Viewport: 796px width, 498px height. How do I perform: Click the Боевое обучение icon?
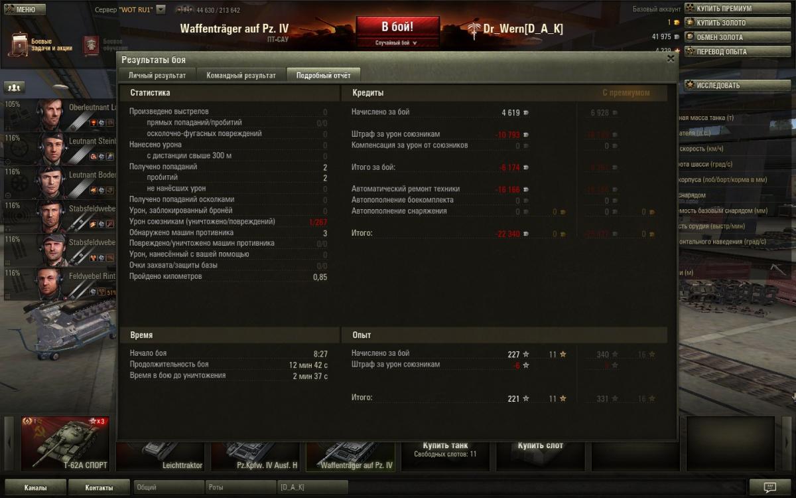[91, 45]
